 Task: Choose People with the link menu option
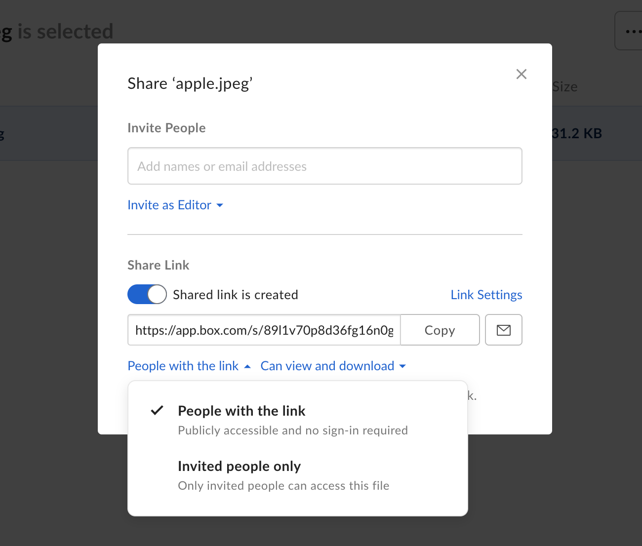(241, 411)
